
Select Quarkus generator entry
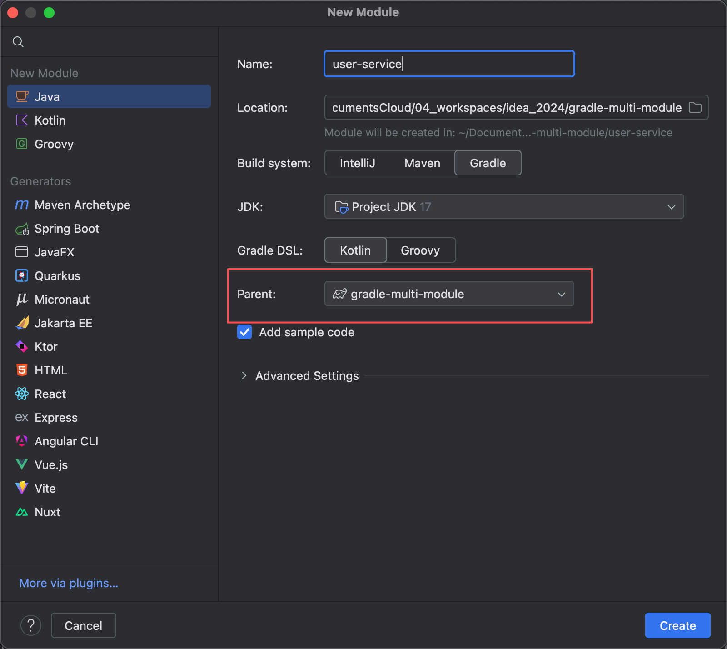click(x=109, y=275)
